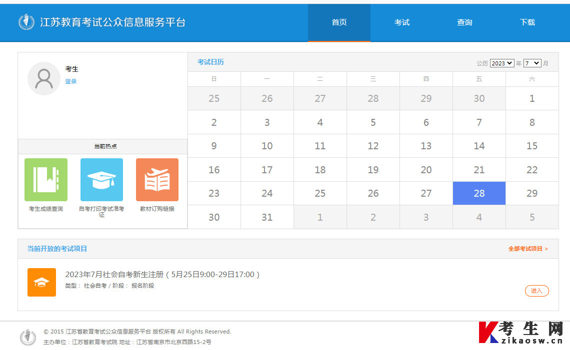Screen dimensions: 570x350
Task: Click orange graduation cap icon of 2023年7月社会自考
Action: (42, 283)
